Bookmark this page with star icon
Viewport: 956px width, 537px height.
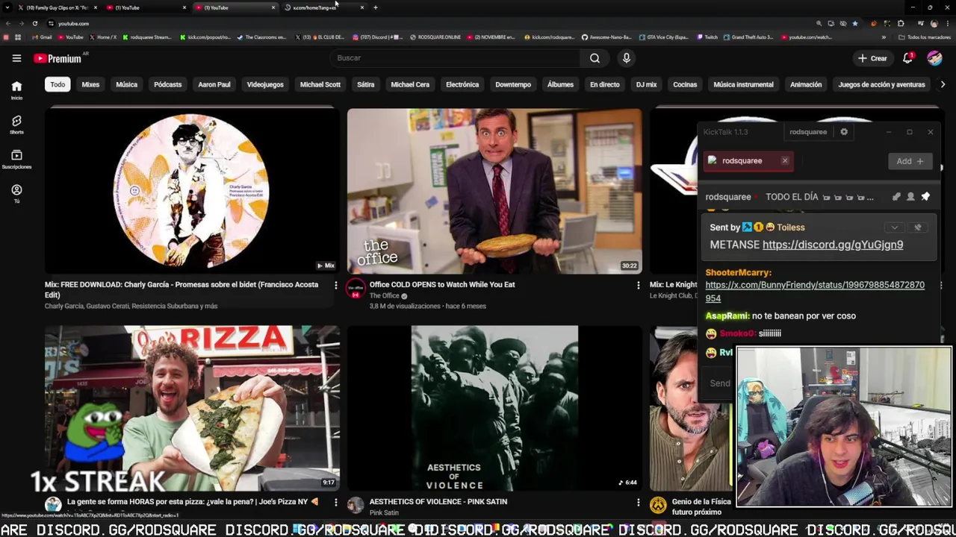(854, 23)
